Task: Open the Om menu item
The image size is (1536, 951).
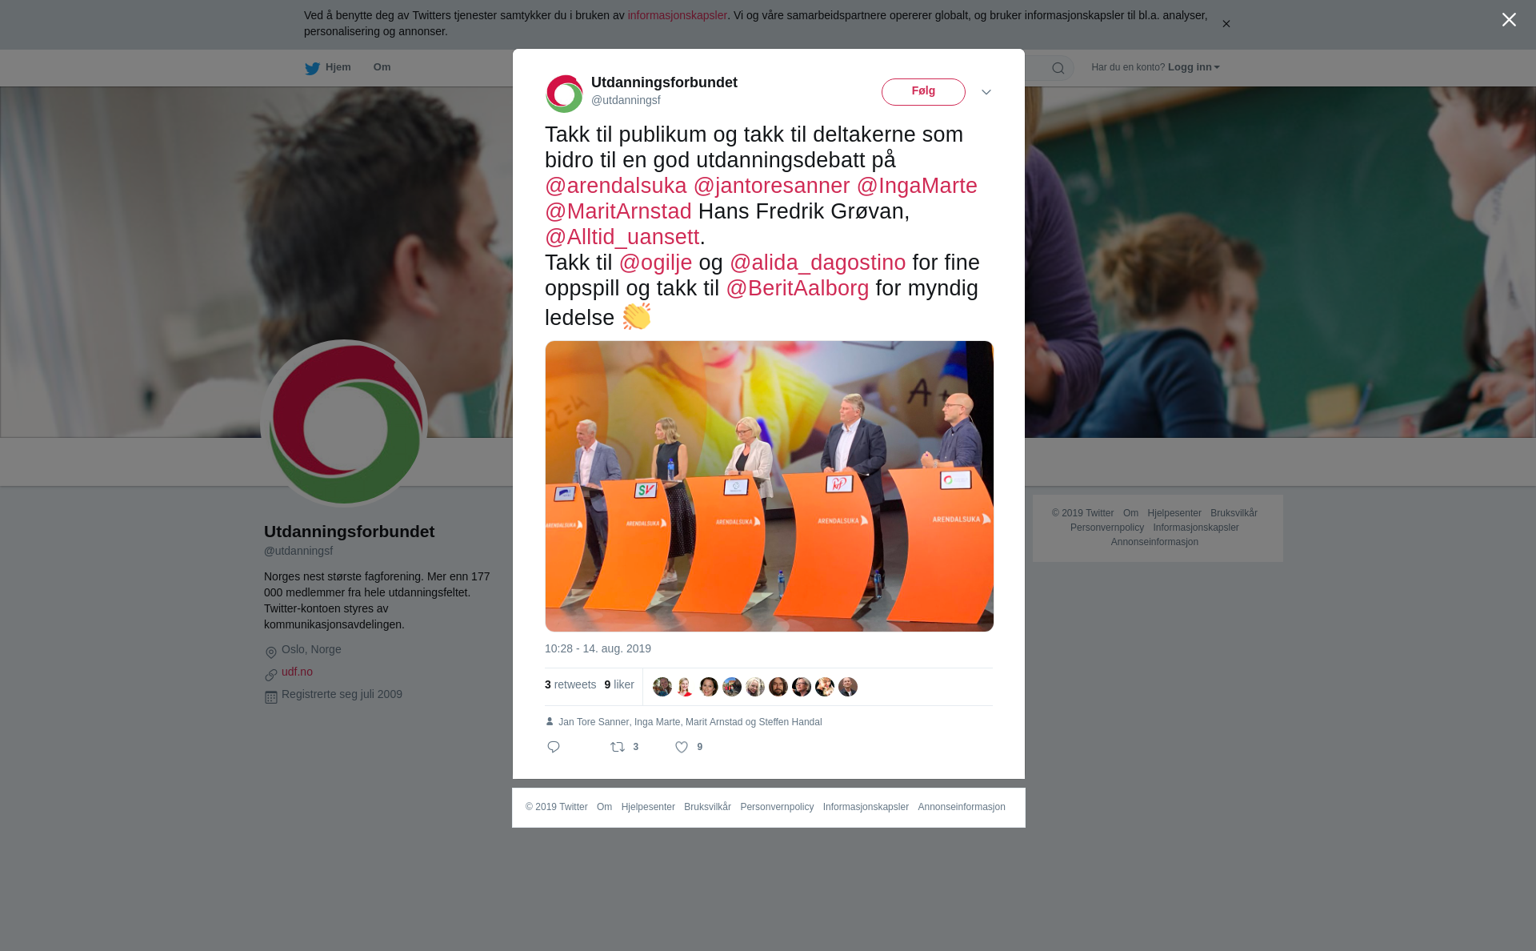Action: point(382,67)
